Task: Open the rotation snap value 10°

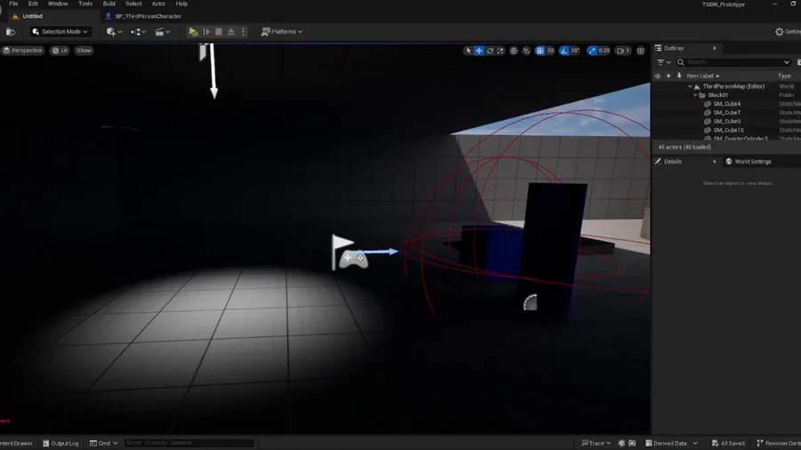Action: pyautogui.click(x=575, y=51)
